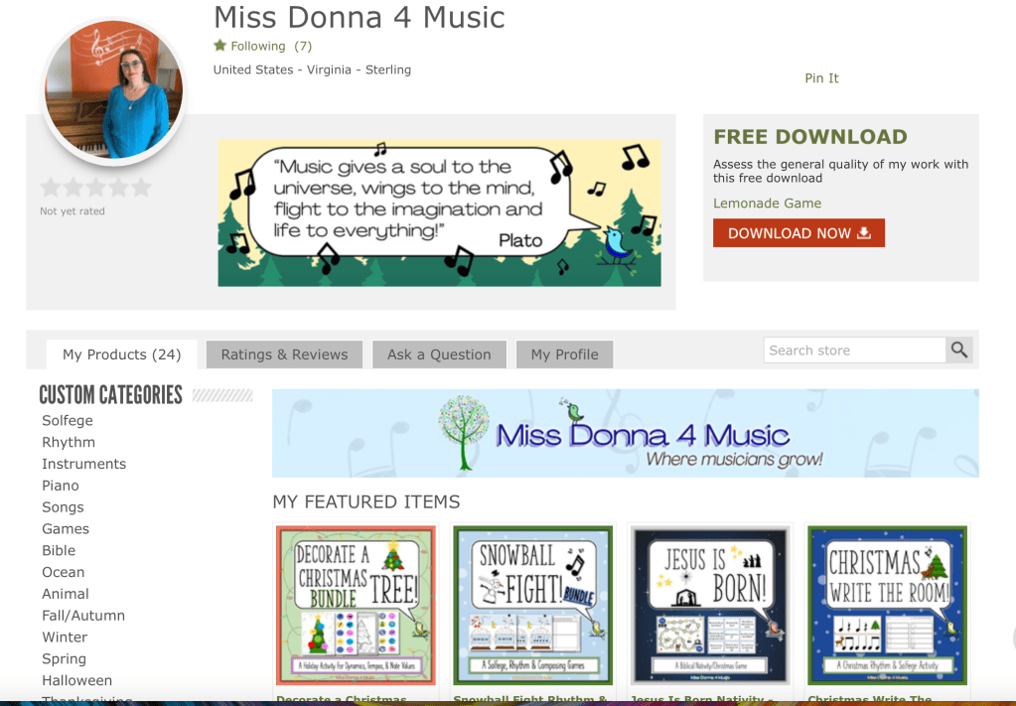
Task: Choose the Fall/Autumn category
Action: click(x=83, y=616)
